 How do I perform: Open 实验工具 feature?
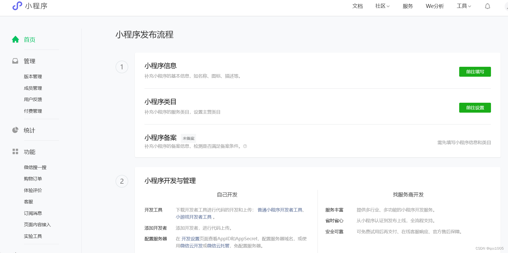point(33,236)
